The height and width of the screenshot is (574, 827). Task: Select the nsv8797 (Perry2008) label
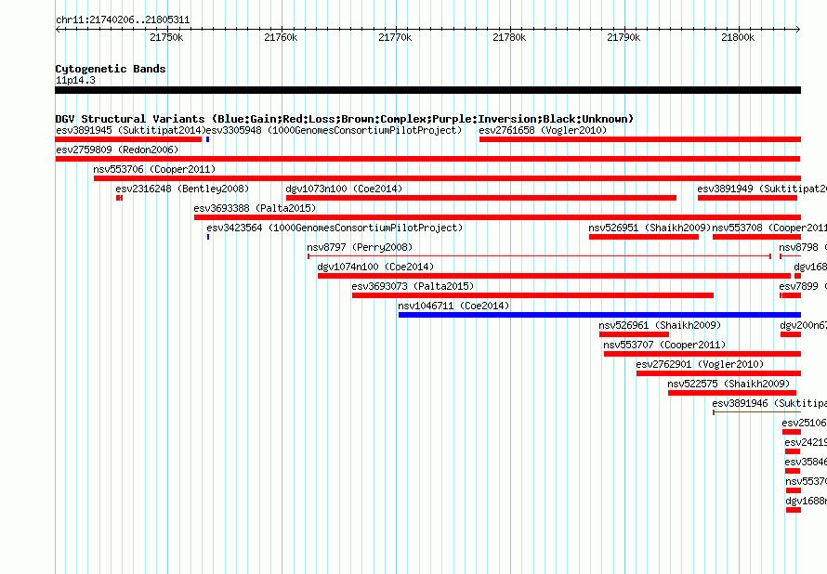[360, 247]
